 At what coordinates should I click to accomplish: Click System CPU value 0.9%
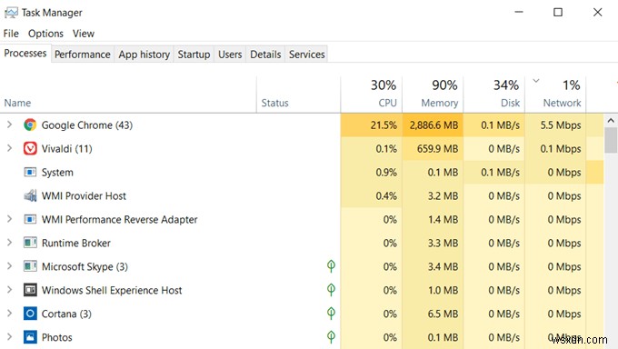pyautogui.click(x=386, y=173)
